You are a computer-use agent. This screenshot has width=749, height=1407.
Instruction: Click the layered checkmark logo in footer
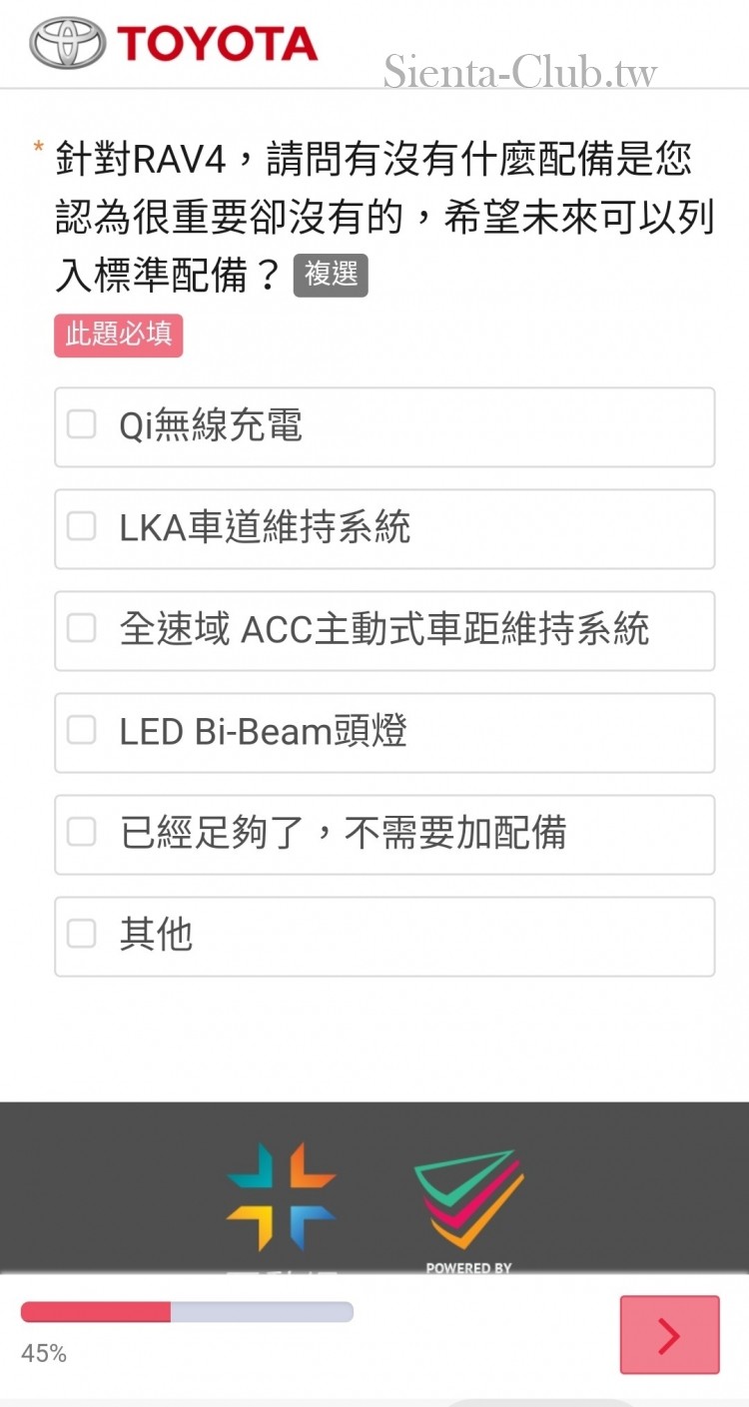tap(469, 1199)
